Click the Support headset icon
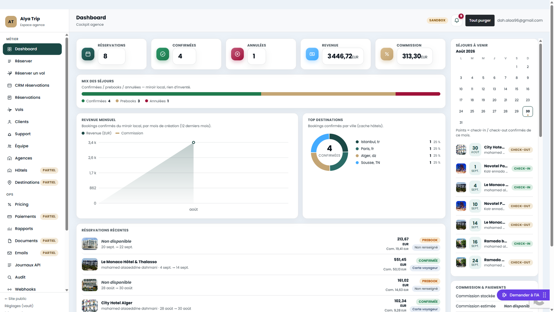This screenshot has width=554, height=312. pos(10,134)
